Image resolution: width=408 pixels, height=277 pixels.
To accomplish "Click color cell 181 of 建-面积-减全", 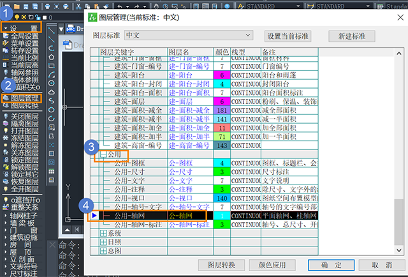I will tap(222, 110).
